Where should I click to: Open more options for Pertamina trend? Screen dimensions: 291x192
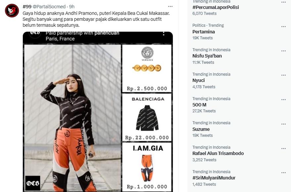click(283, 26)
